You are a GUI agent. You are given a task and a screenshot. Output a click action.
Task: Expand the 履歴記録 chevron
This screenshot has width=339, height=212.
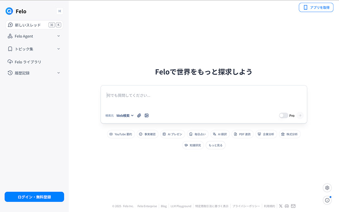[x=59, y=73]
